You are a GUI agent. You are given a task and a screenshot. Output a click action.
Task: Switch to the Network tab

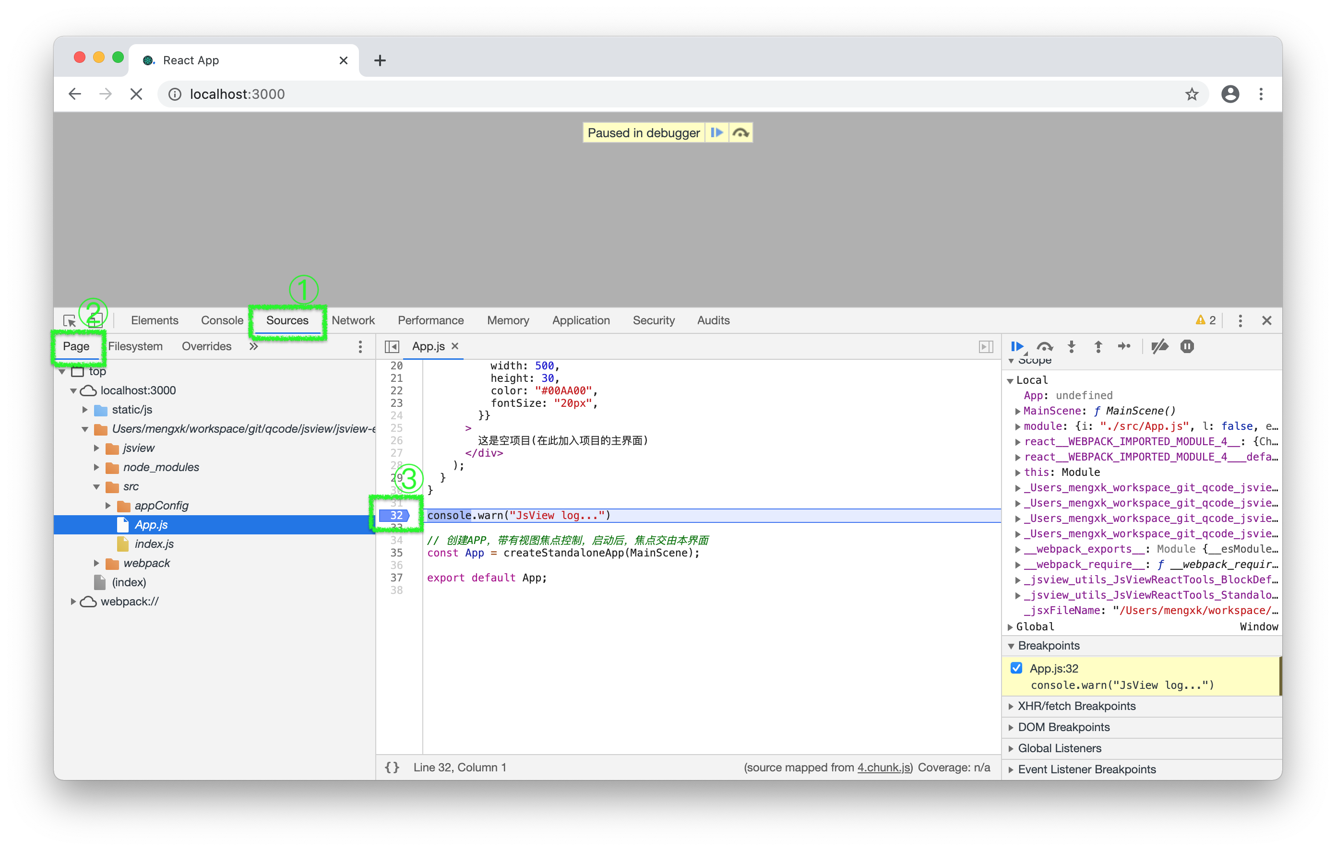[353, 320]
